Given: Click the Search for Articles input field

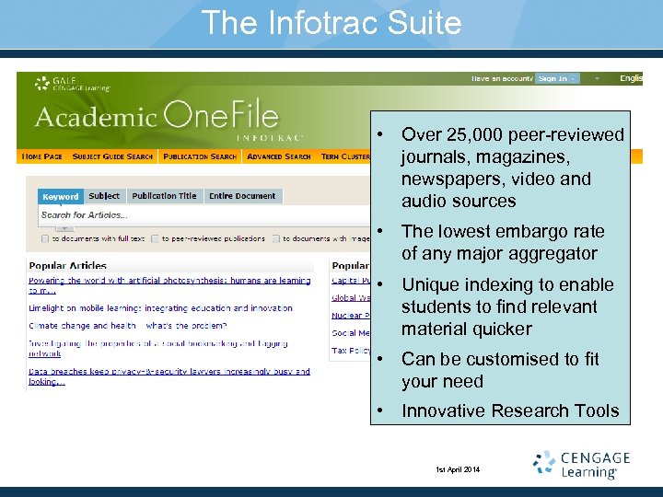Looking at the screenshot, I should click(204, 215).
